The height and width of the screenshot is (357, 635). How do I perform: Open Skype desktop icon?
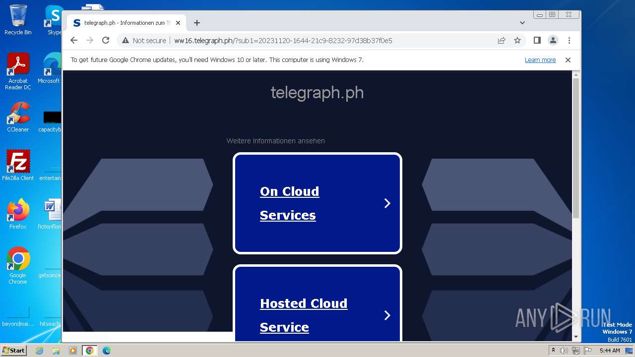coord(54,20)
